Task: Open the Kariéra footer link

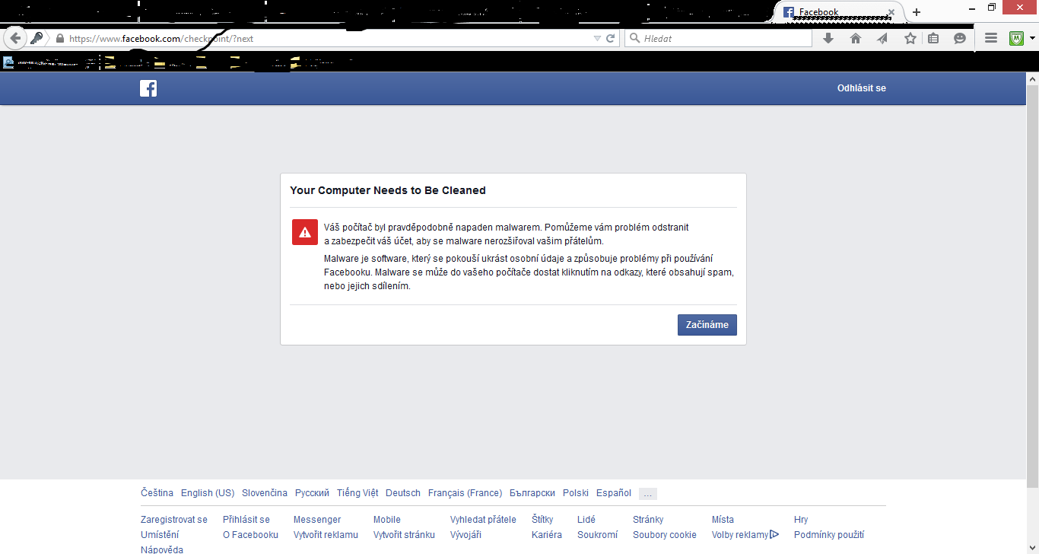Action: [x=547, y=535]
